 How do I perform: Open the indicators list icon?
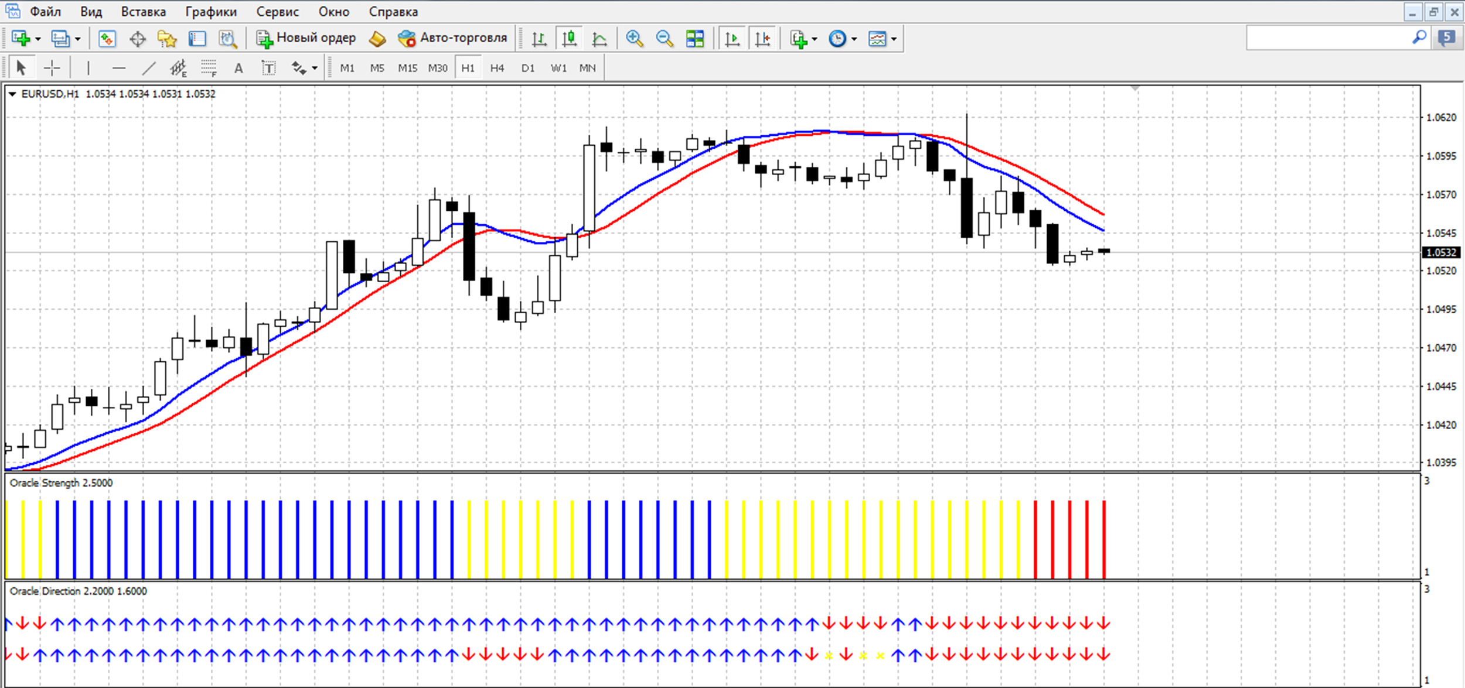tap(799, 39)
